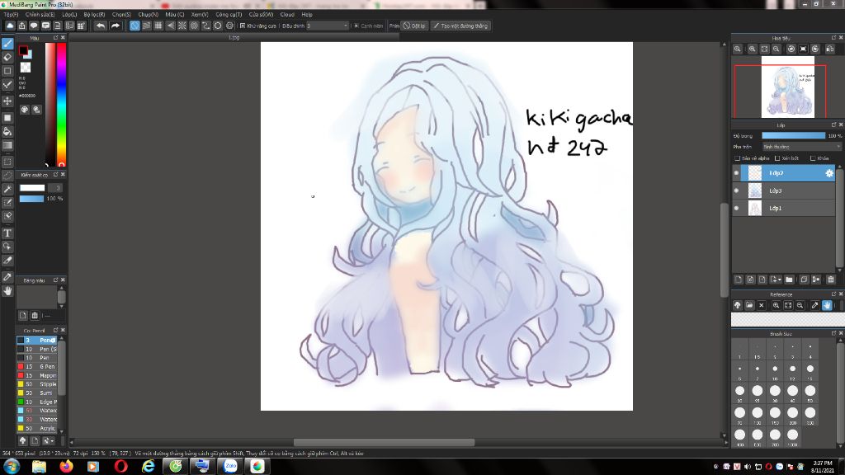The image size is (845, 475).
Task: Turn off snap with the highlighted snap icon
Action: coord(135,26)
